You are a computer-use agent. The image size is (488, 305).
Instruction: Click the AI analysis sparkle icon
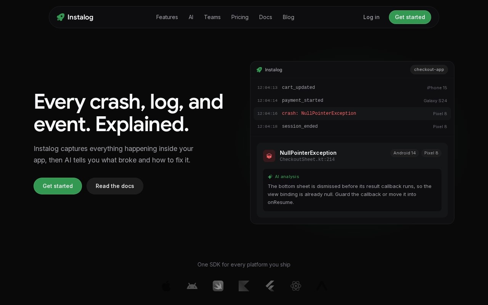tap(270, 177)
